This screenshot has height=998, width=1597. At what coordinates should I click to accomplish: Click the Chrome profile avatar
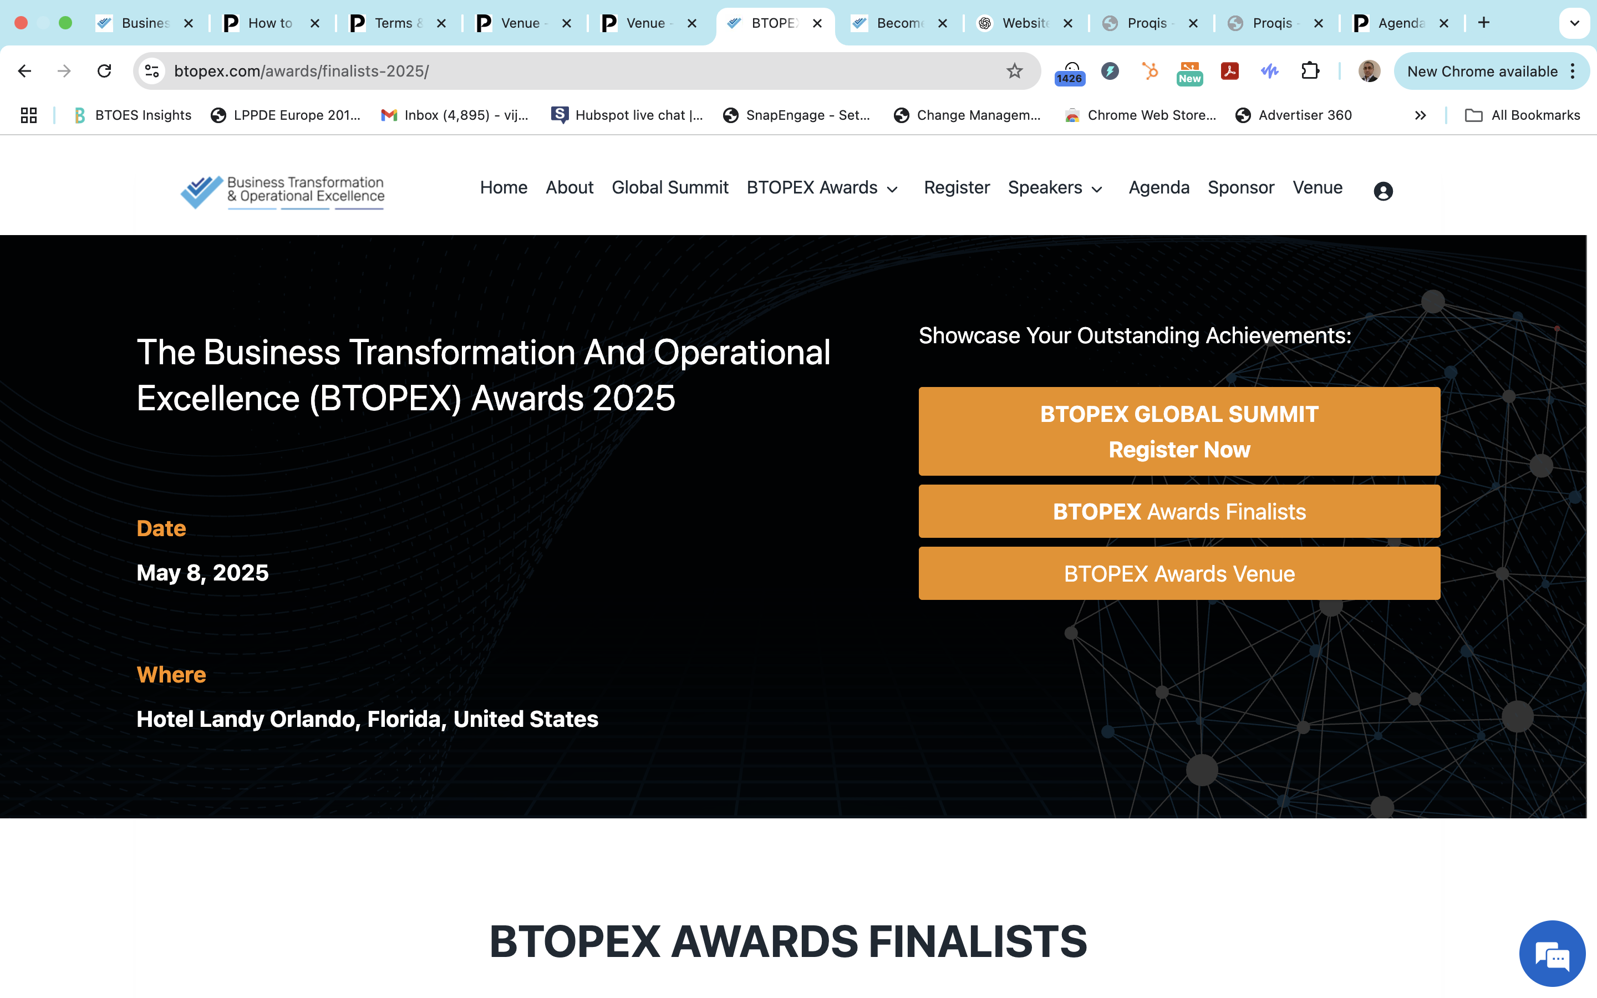pos(1369,70)
